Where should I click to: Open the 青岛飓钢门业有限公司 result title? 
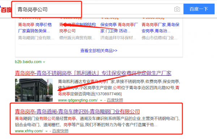[77, 111]
